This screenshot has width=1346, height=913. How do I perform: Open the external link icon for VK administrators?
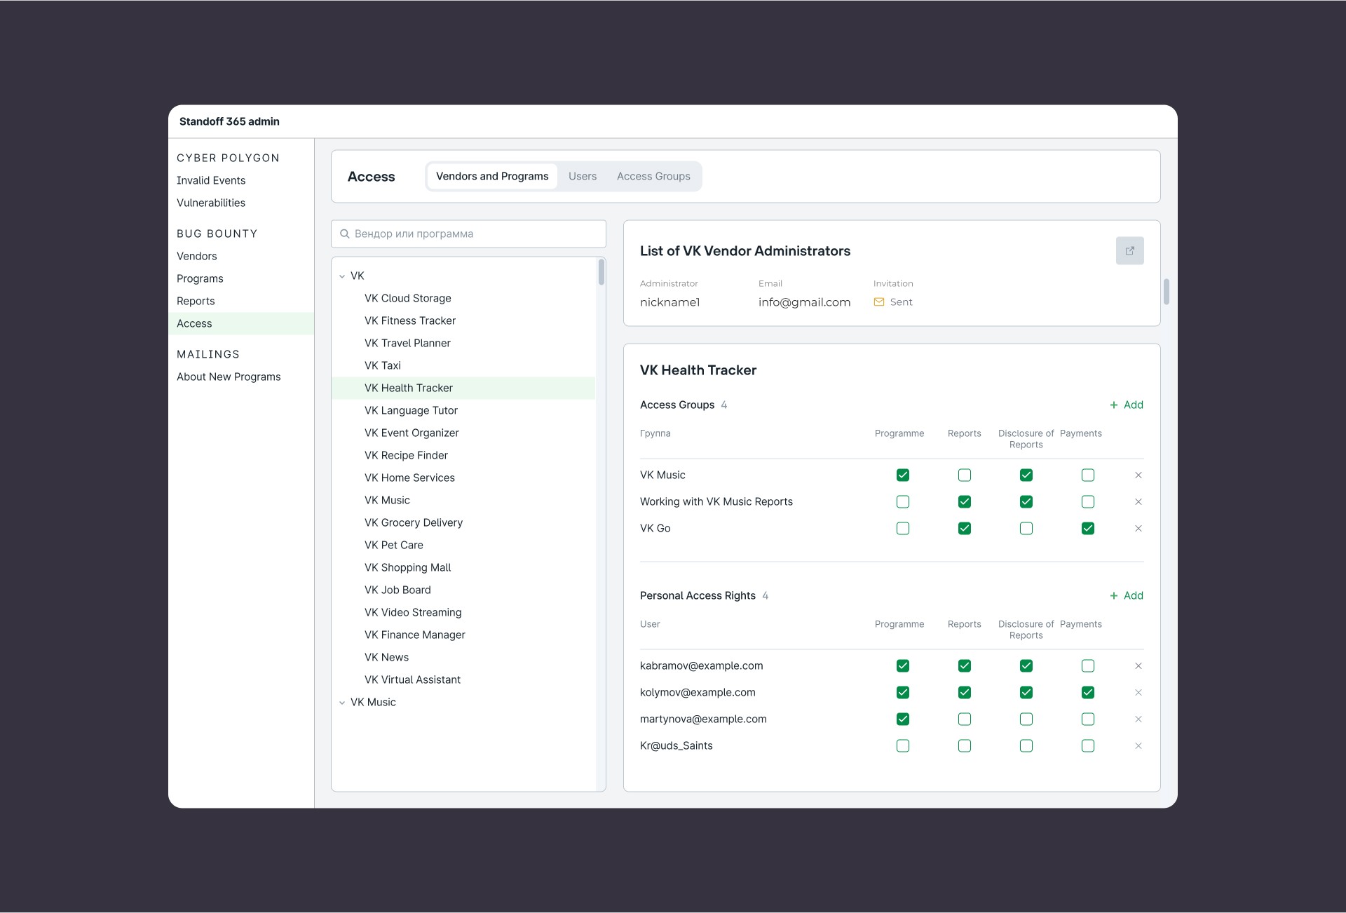click(1129, 250)
